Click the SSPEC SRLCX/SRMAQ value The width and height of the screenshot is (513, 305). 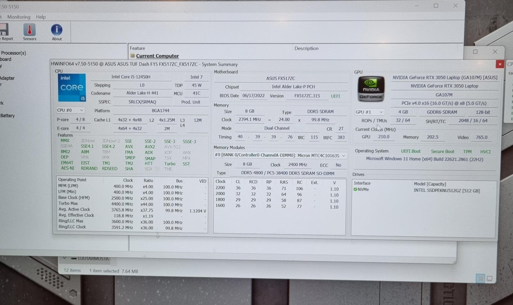pos(142,102)
